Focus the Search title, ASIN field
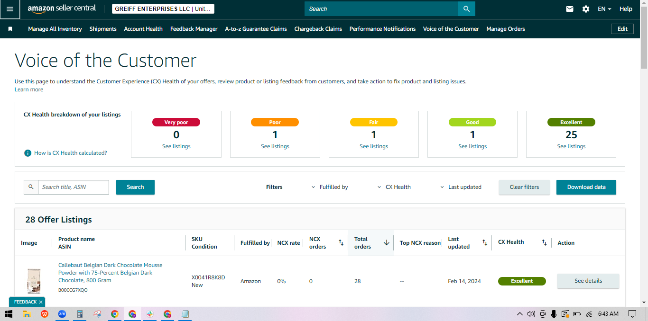Image resolution: width=648 pixels, height=321 pixels. 74,187
